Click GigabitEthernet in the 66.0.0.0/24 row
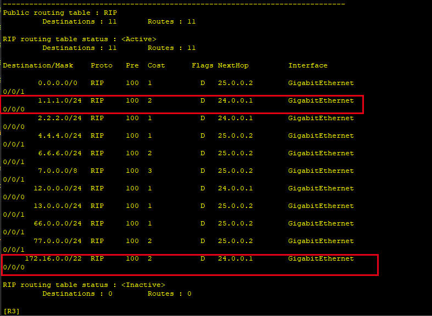The width and height of the screenshot is (432, 316). click(321, 223)
